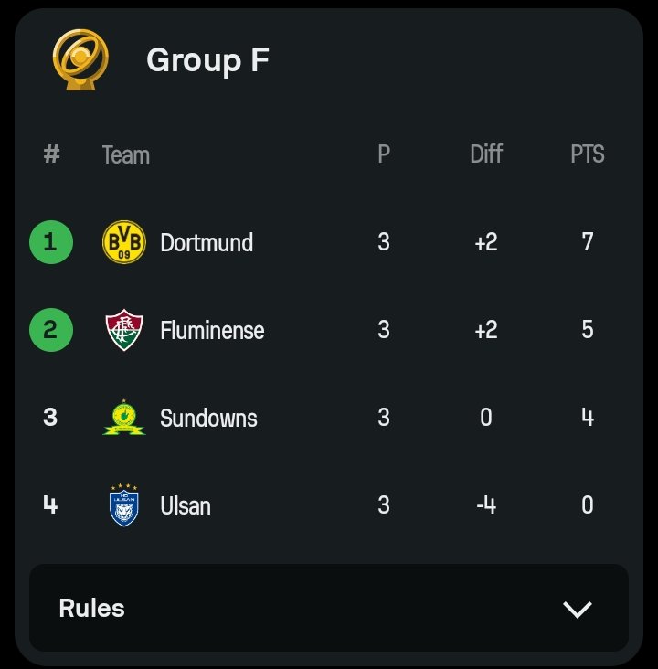Click the Sundowns club badge

124,418
